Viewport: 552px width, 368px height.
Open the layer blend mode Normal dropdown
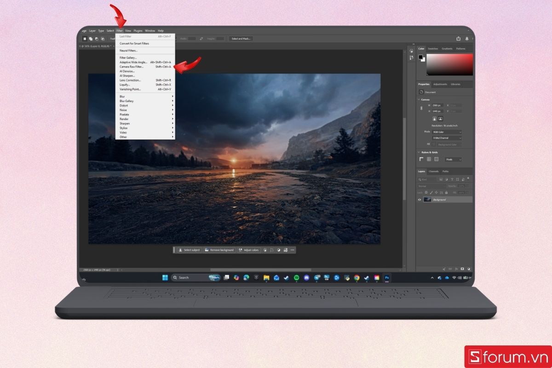[x=432, y=186]
